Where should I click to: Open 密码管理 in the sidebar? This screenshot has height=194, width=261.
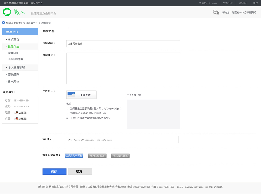[14, 75]
